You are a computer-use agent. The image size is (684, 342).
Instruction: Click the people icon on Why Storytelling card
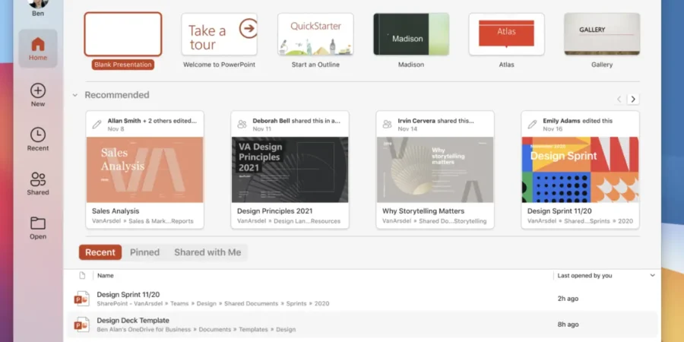tap(387, 125)
